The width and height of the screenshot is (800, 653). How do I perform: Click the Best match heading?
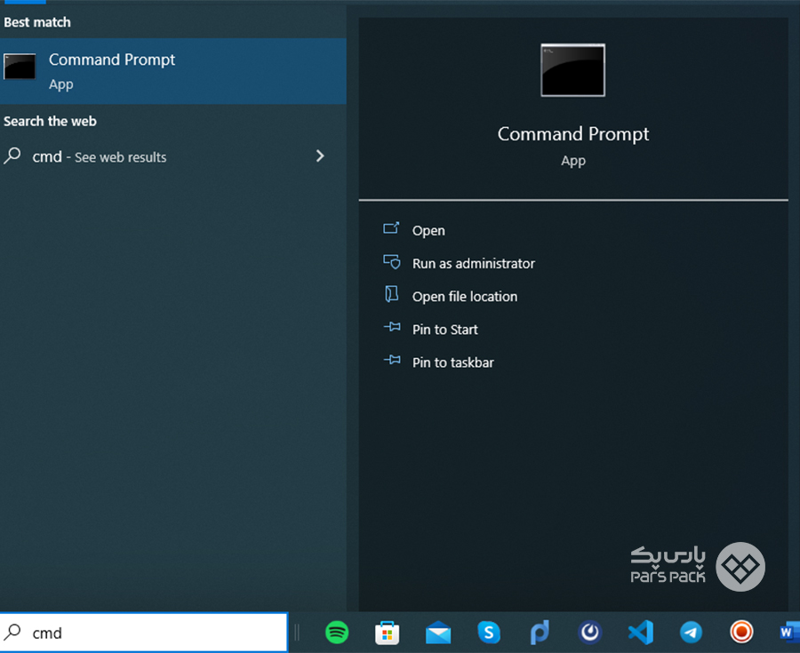[x=37, y=22]
